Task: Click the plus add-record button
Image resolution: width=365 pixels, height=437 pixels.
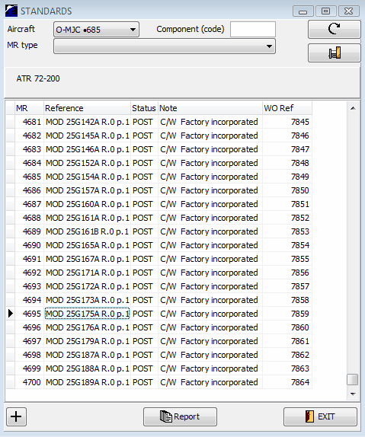Action: pos(16,416)
